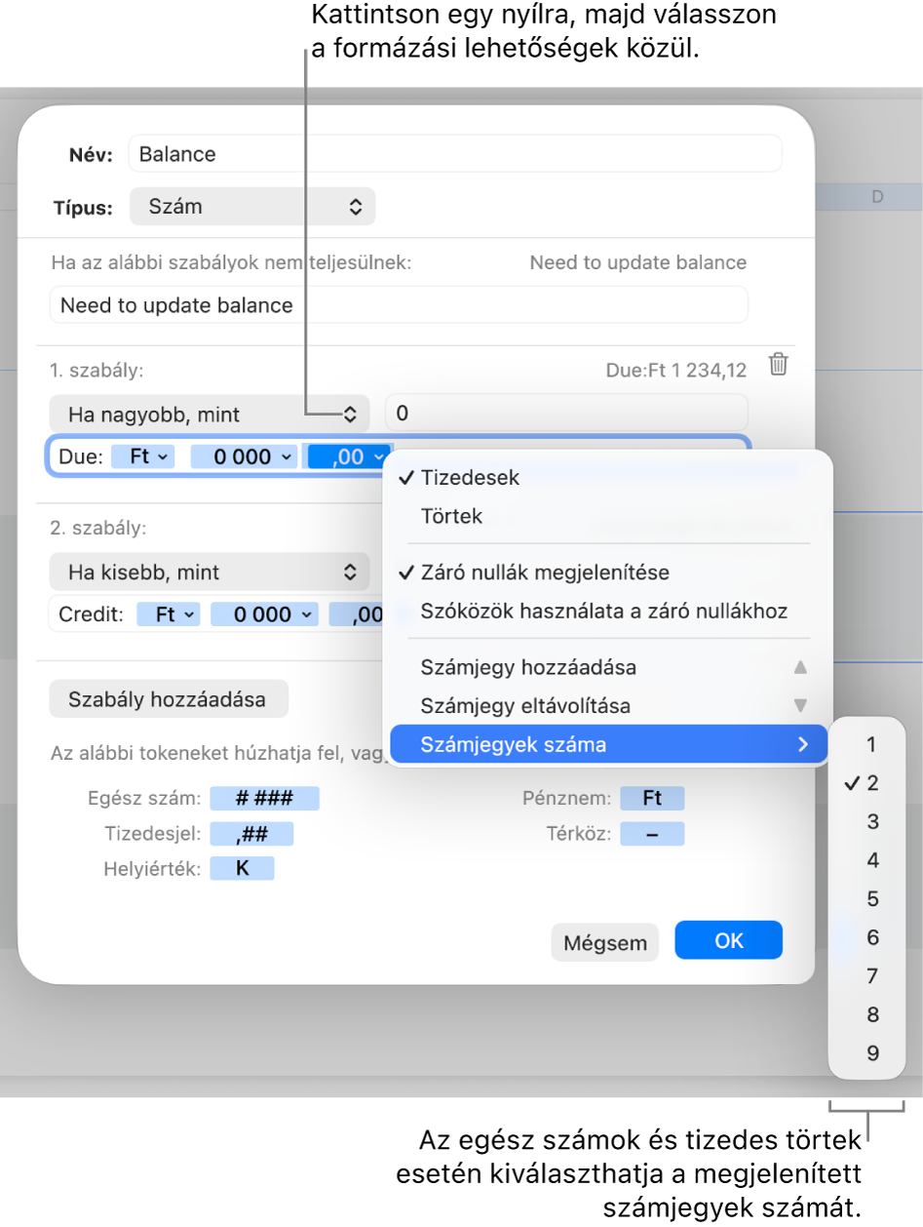This screenshot has height=1227, width=923.
Task: Open the Ha nagyobb, mint condition popup
Action: click(209, 415)
